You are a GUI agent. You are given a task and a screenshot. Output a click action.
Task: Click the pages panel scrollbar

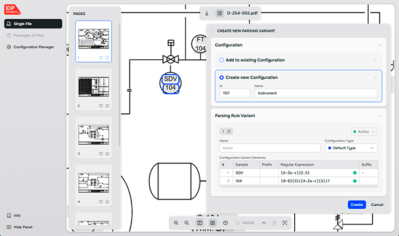point(119,86)
